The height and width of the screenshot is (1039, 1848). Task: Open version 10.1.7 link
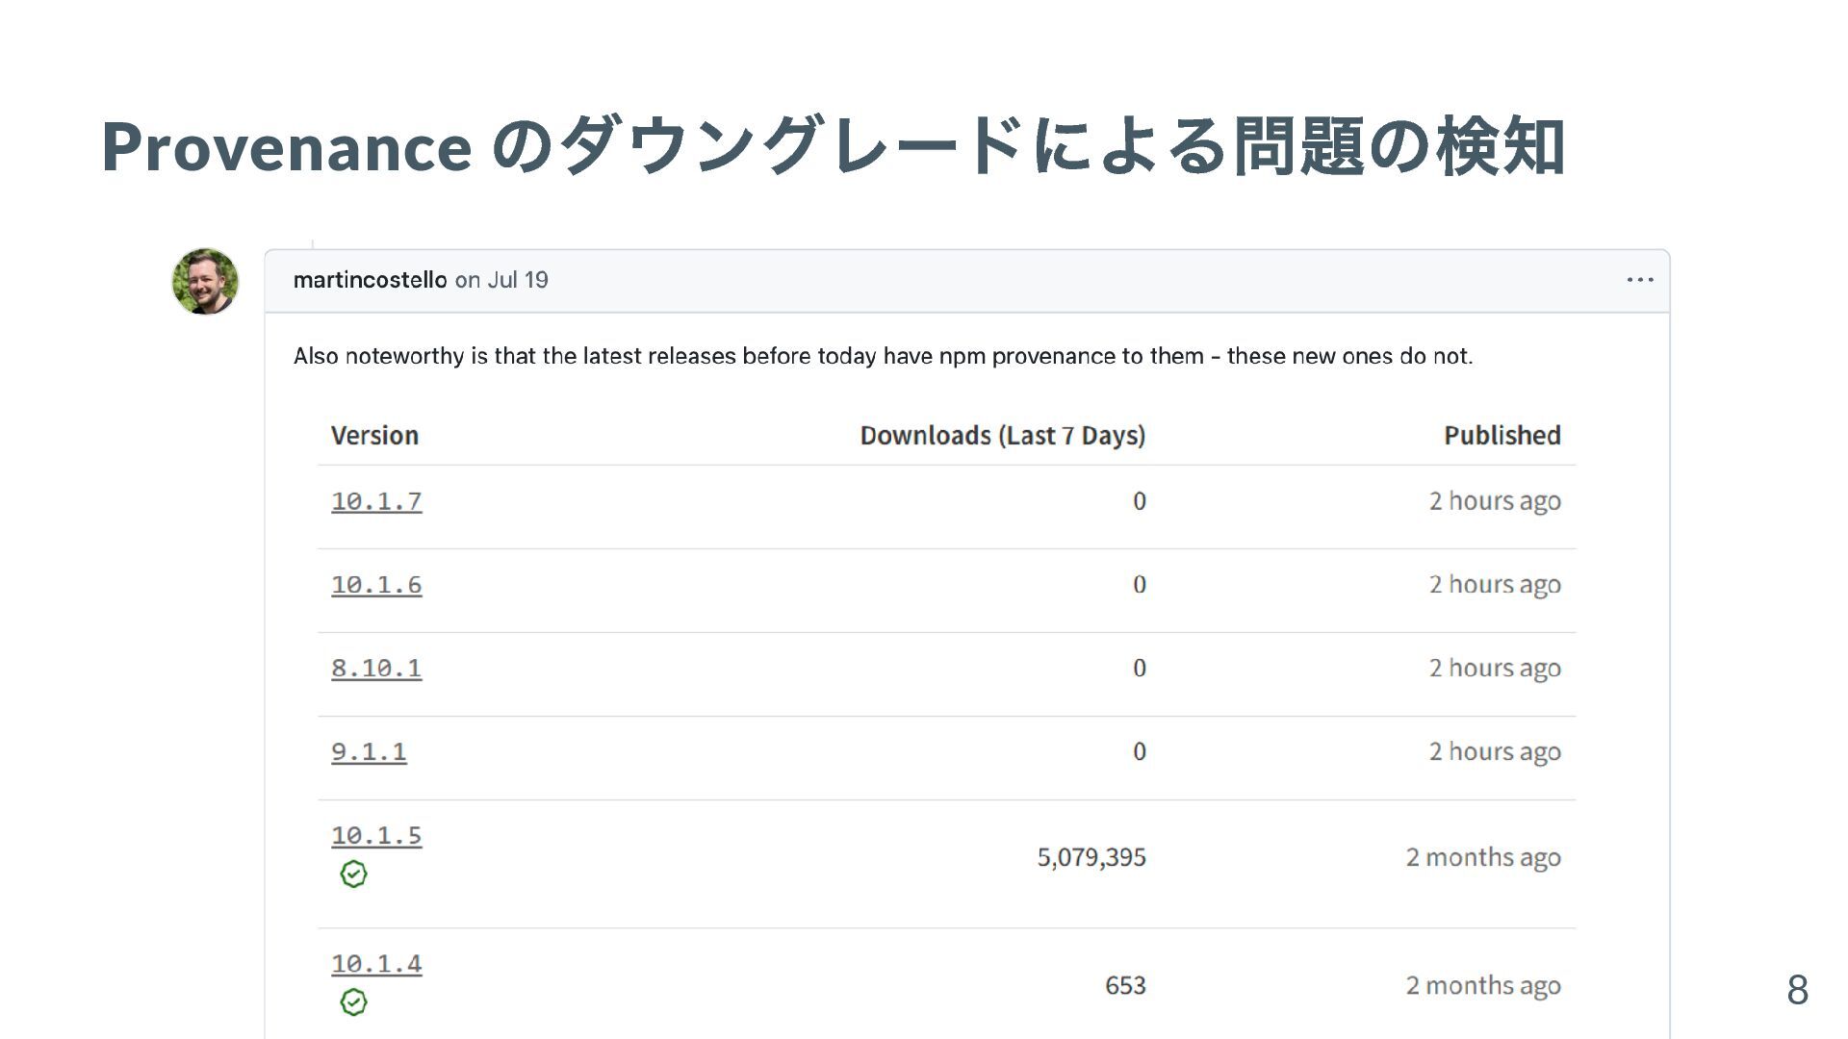(x=376, y=501)
